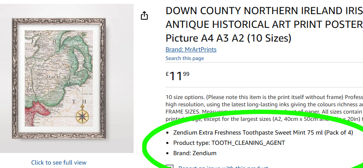This screenshot has width=363, height=168.
Task: Click Search this page link
Action: click(x=185, y=58)
